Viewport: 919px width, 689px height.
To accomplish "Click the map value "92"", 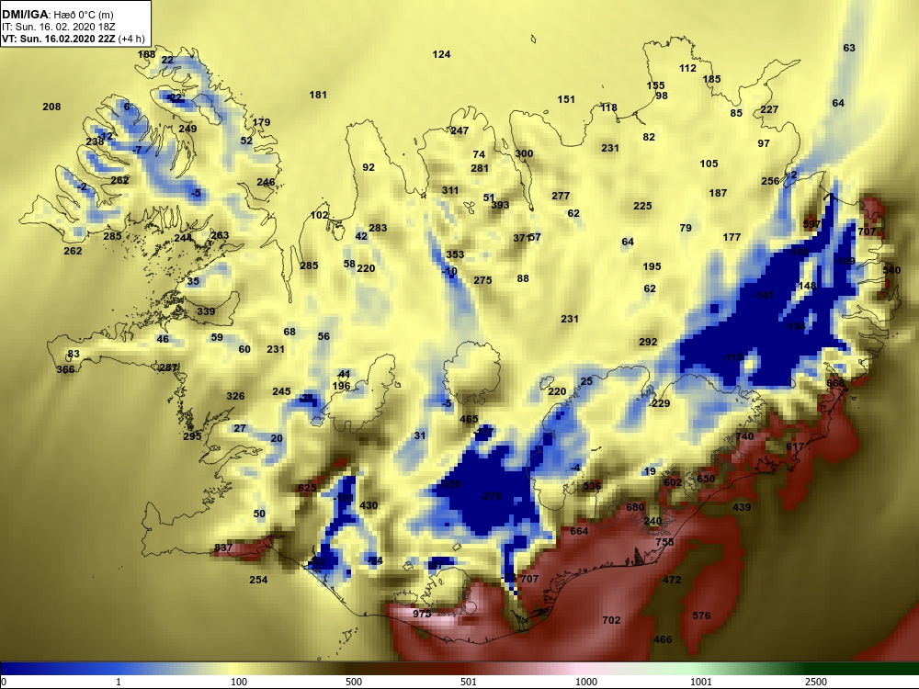I will click(x=369, y=167).
